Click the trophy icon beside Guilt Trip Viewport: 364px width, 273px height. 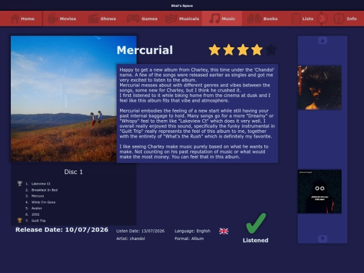coord(20,220)
